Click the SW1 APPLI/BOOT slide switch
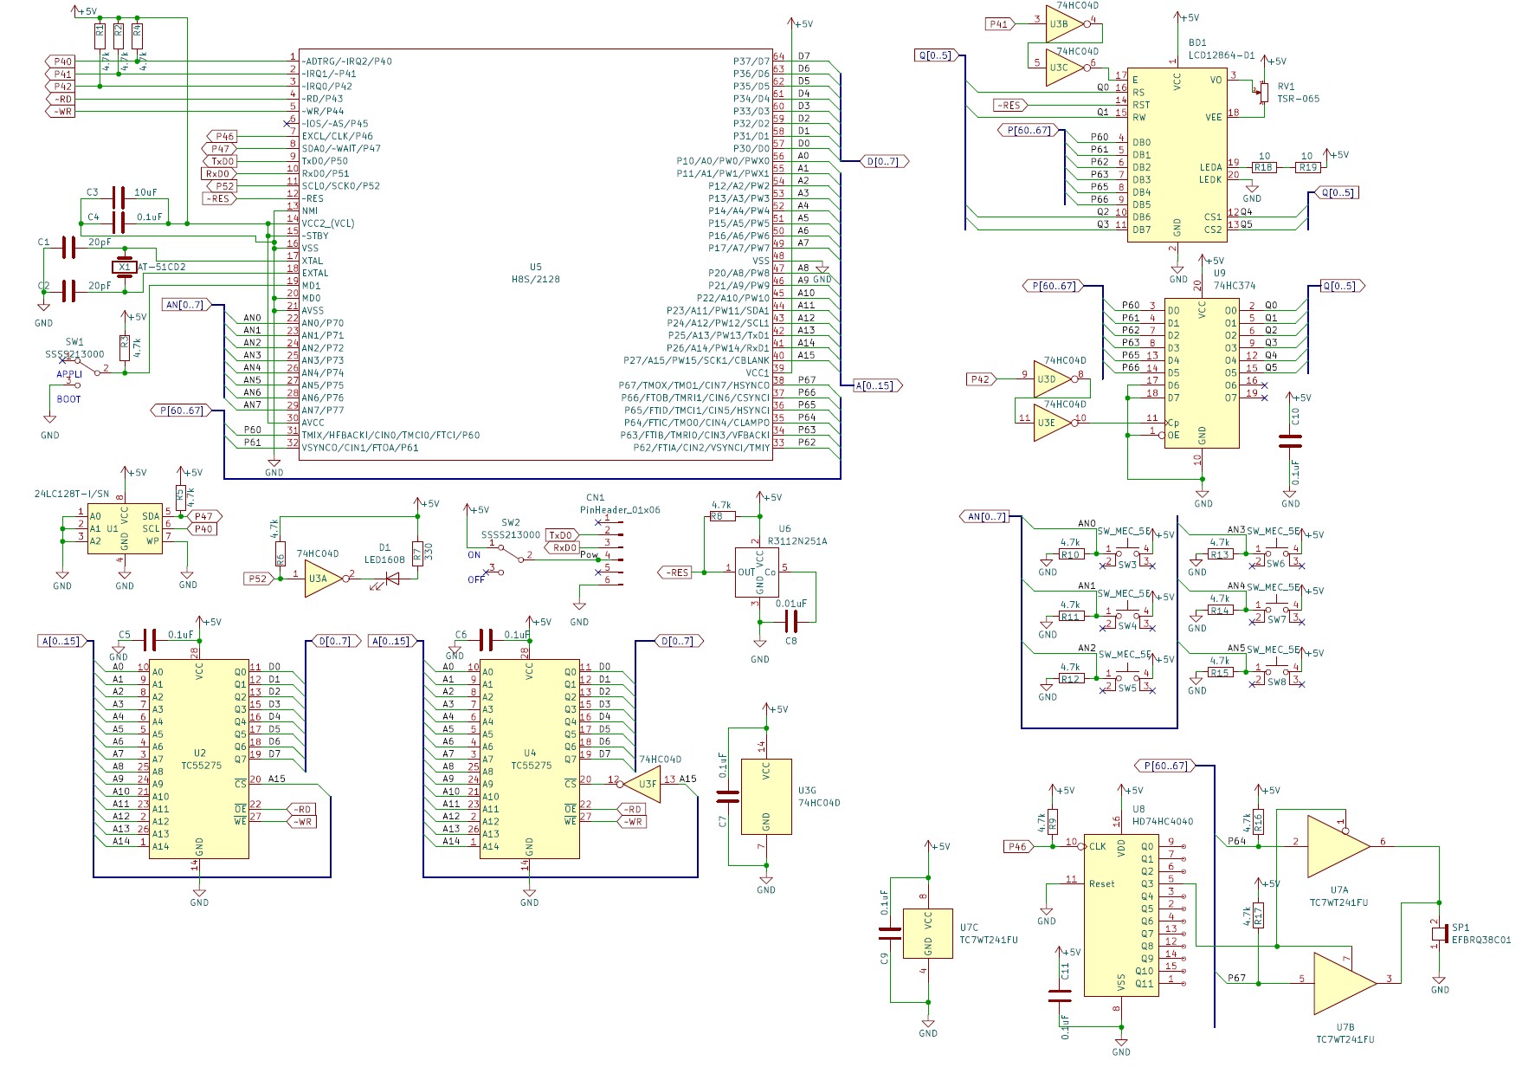This screenshot has height=1067, width=1535. 82,372
